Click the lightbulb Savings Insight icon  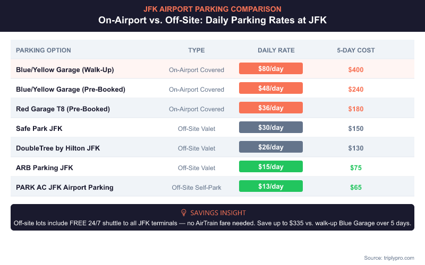point(184,213)
